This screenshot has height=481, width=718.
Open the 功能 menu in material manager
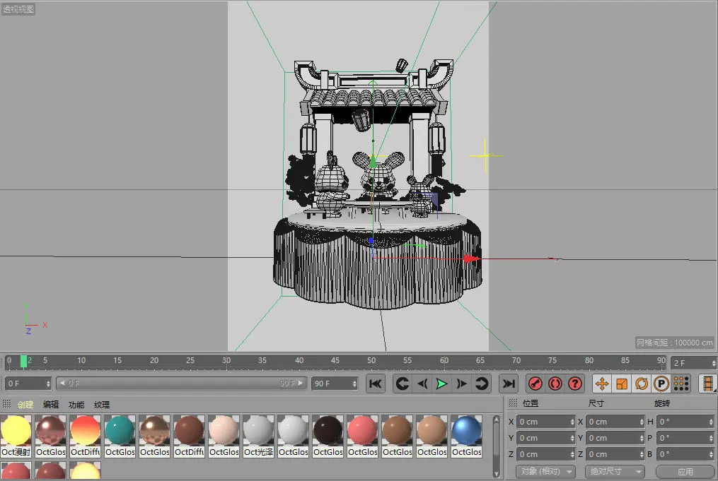pos(76,405)
